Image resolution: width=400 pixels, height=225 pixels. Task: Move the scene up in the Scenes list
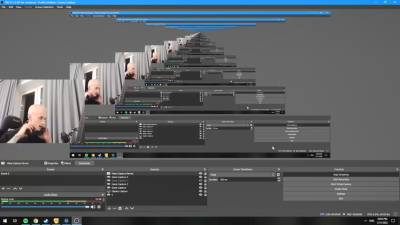(x=15, y=188)
